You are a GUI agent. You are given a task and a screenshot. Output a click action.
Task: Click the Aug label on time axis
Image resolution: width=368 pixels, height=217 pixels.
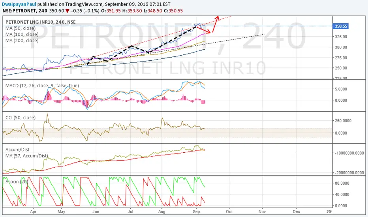pos(162,211)
